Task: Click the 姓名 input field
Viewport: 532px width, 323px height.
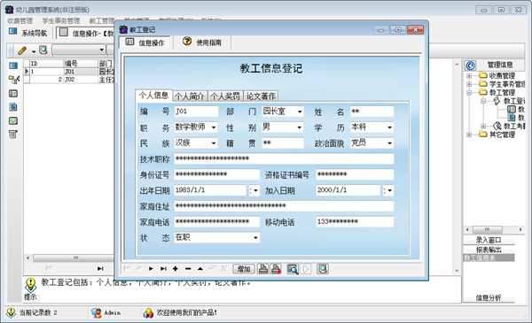Action: pos(372,112)
